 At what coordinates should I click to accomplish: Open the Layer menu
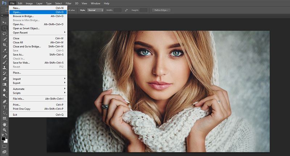point(40,3)
